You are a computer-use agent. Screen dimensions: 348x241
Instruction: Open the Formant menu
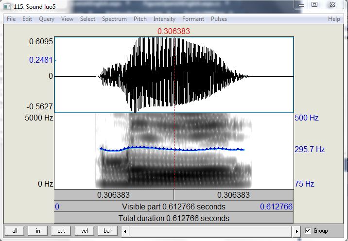click(x=193, y=19)
